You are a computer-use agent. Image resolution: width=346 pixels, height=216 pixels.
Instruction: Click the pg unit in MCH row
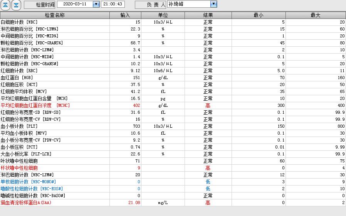tap(163, 99)
